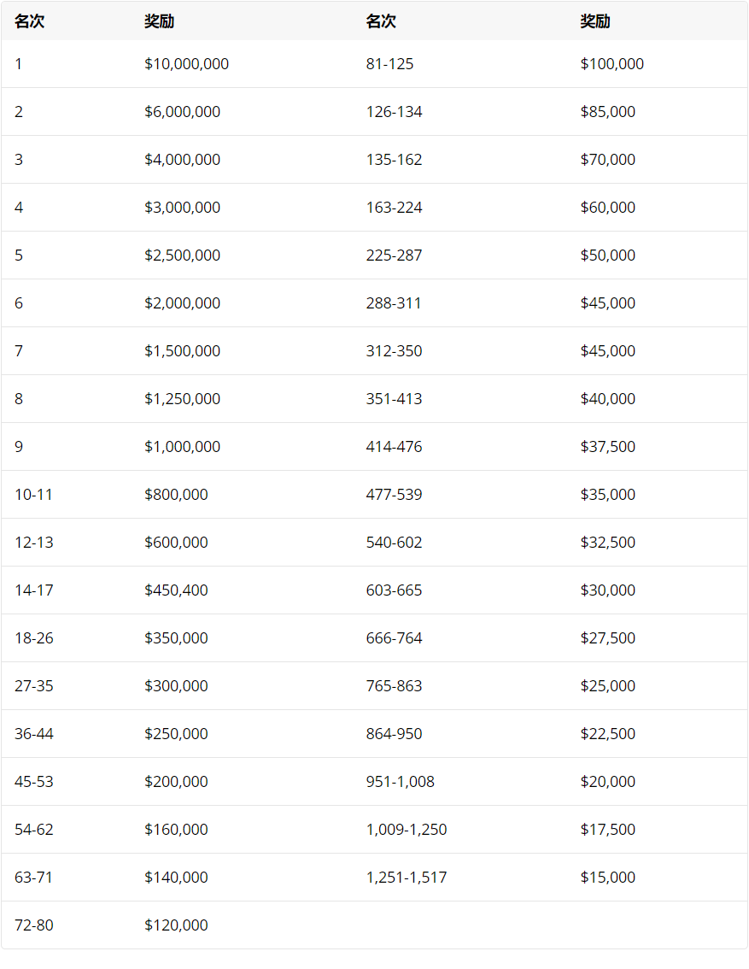Select the $120,000 prize amount
Image resolution: width=749 pixels, height=969 pixels.
(x=176, y=925)
